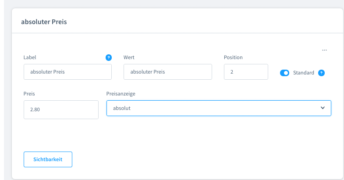Viewport: 344px width, 180px height.
Task: Select the Position number field
Action: [245, 72]
